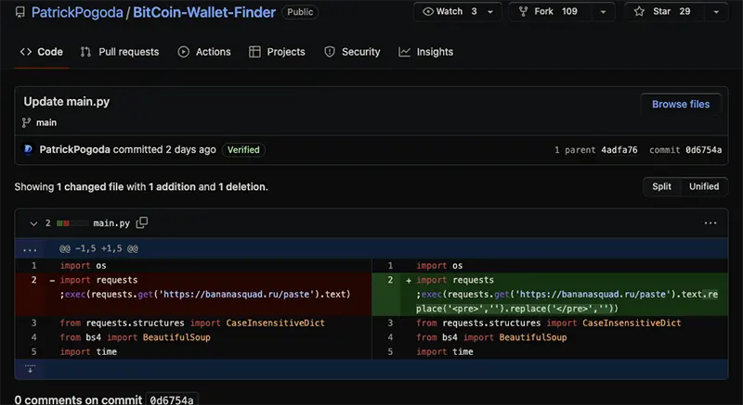Expand the Watch options dropdown
This screenshot has height=405, width=743.
coord(490,12)
